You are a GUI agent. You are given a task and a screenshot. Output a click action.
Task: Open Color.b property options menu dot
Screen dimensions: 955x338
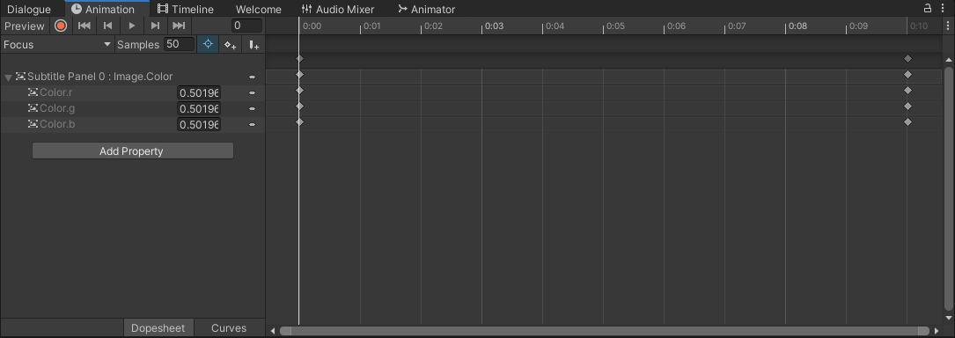(252, 125)
